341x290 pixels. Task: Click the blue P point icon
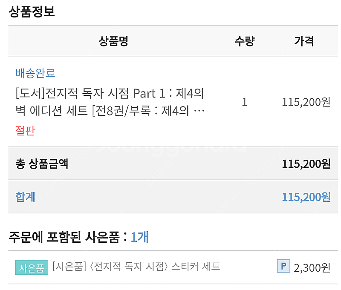(x=283, y=267)
